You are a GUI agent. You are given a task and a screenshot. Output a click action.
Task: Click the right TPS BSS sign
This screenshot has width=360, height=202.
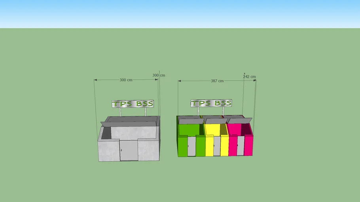pyautogui.click(x=211, y=103)
